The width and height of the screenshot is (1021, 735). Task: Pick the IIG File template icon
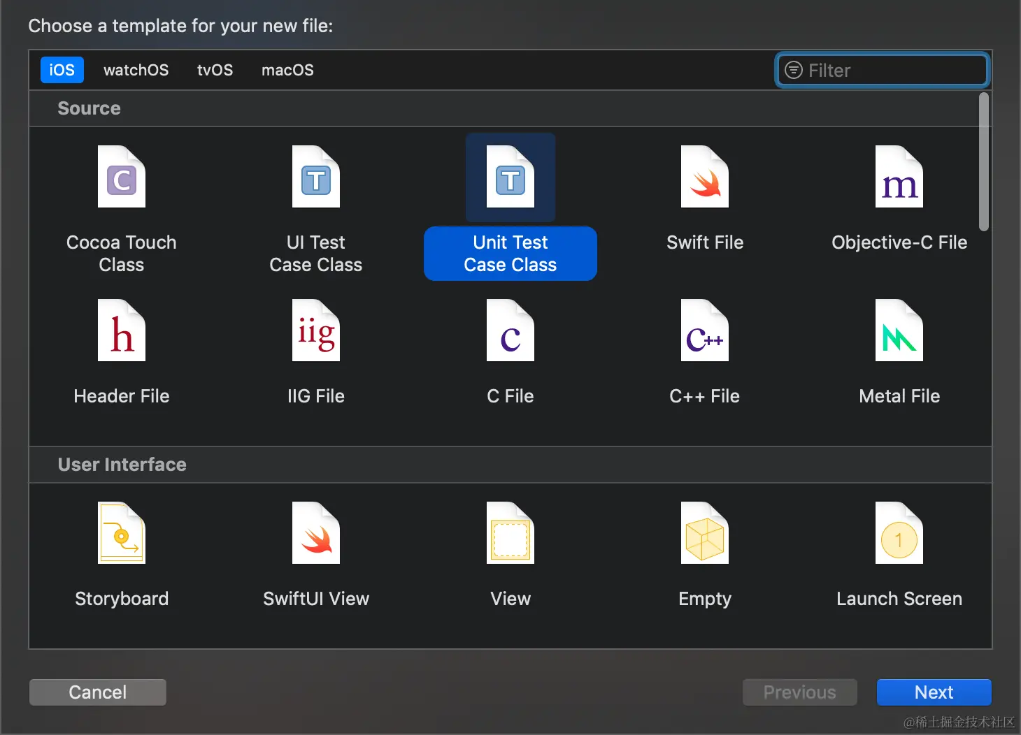click(316, 330)
